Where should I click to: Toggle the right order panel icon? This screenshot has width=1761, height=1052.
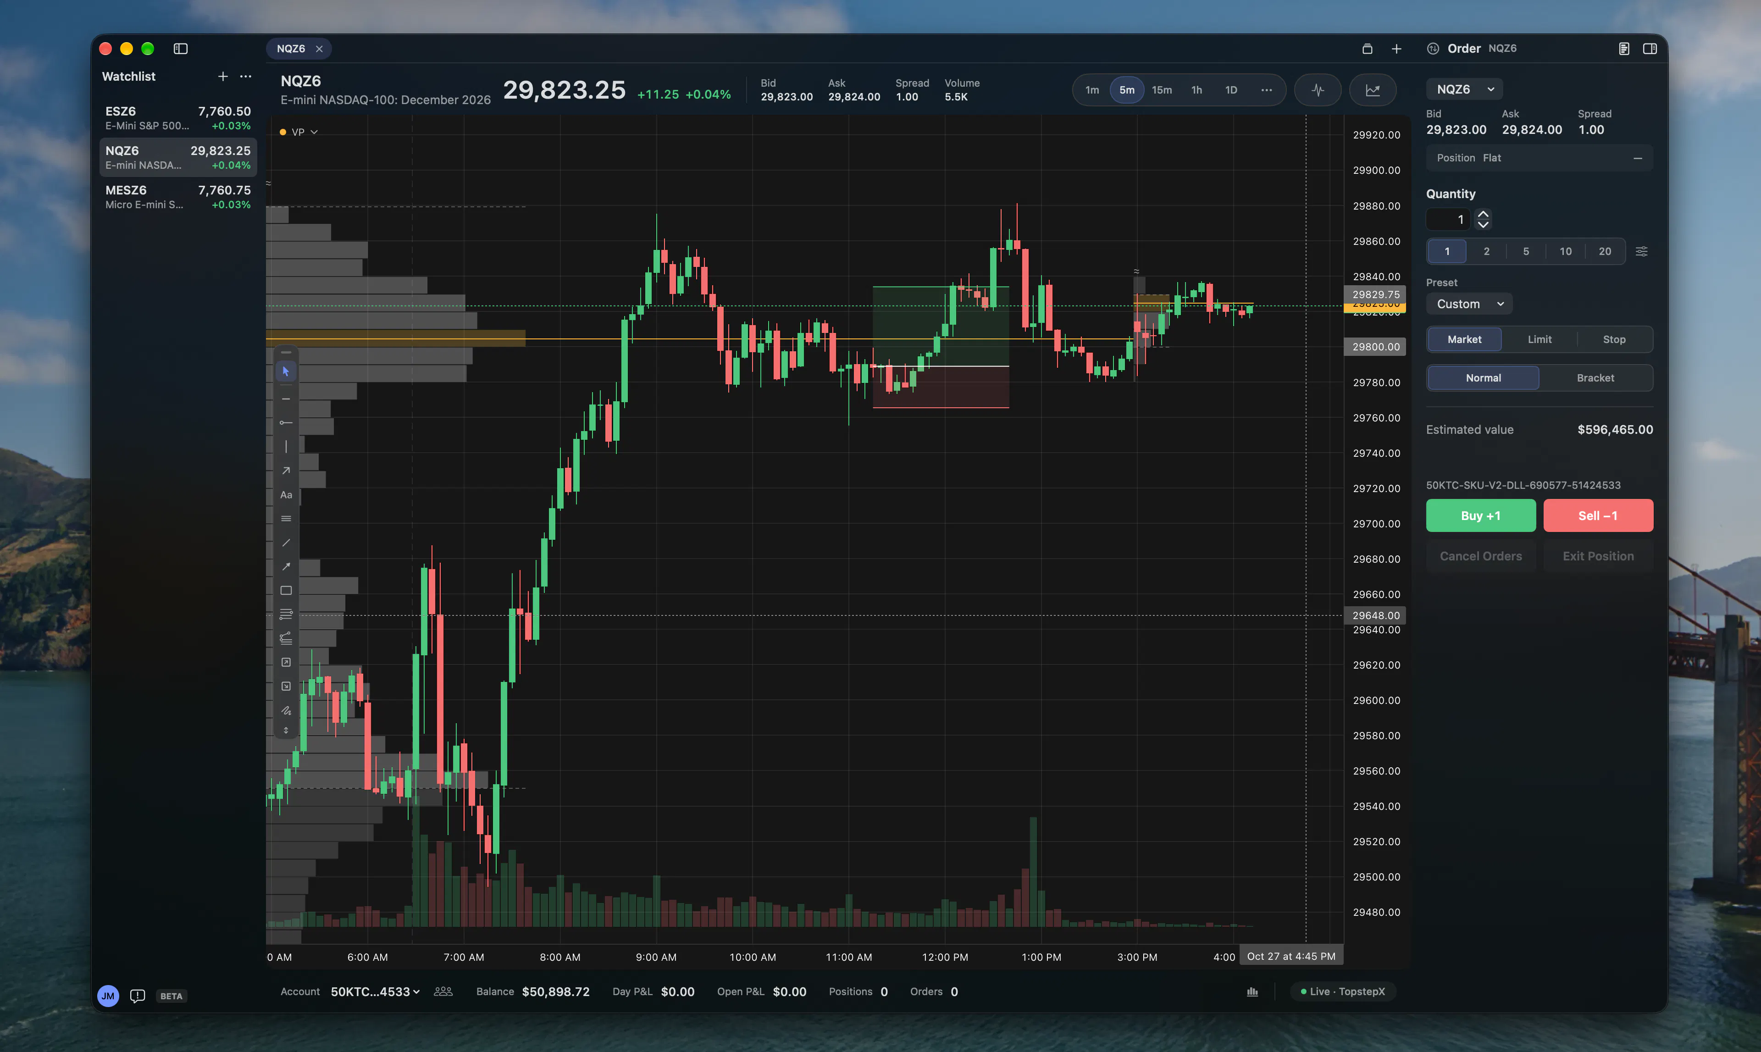[1650, 49]
